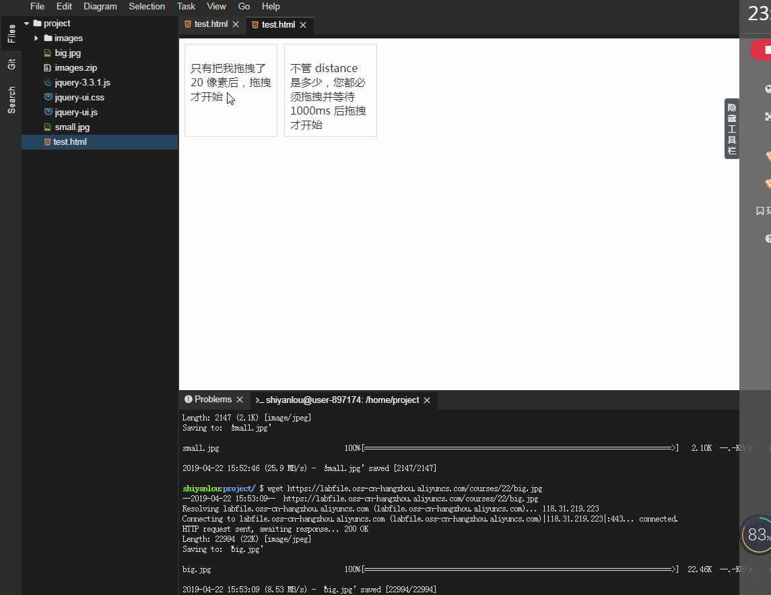
Task: Click the terminal prompt icon on tab
Action: click(x=260, y=400)
